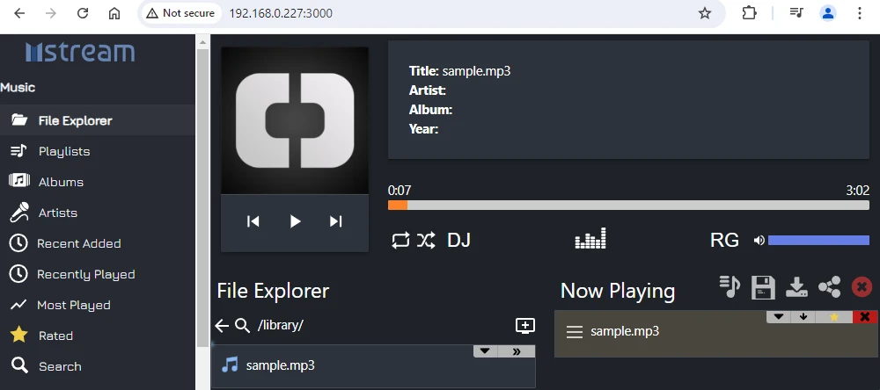
Task: Expand dropdown arrow on sample.mp3 in File Explorer
Action: point(486,351)
